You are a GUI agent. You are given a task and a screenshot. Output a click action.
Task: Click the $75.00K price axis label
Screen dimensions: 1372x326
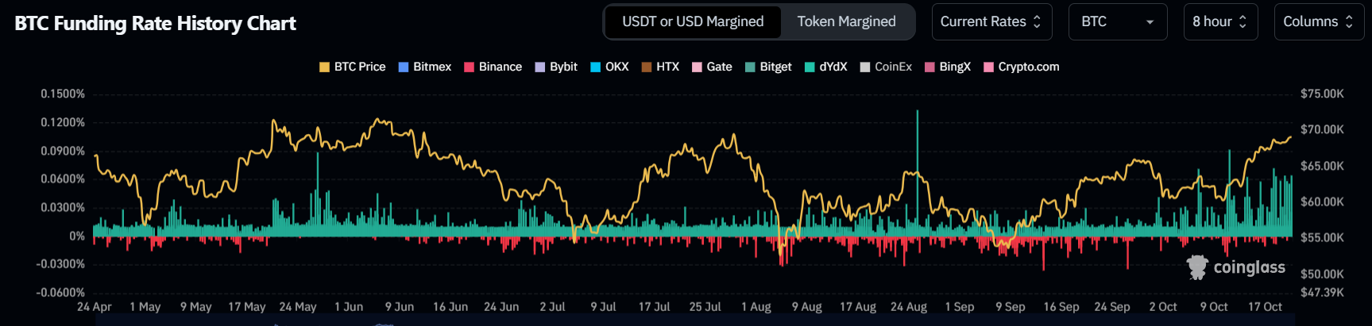(1322, 94)
